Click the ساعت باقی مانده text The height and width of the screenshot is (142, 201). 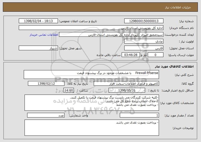click(108, 55)
